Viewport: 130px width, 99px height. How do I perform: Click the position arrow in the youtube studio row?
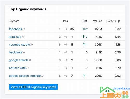click(66, 45)
